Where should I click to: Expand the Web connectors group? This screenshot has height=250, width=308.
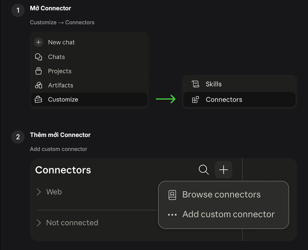[39, 192]
